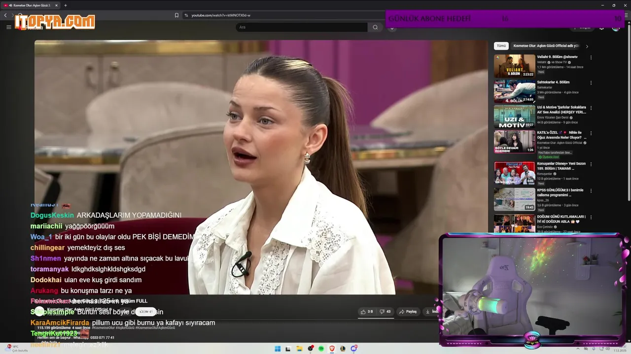The height and width of the screenshot is (354, 631).
Task: Open Discord from the taskbar
Action: pos(353,349)
